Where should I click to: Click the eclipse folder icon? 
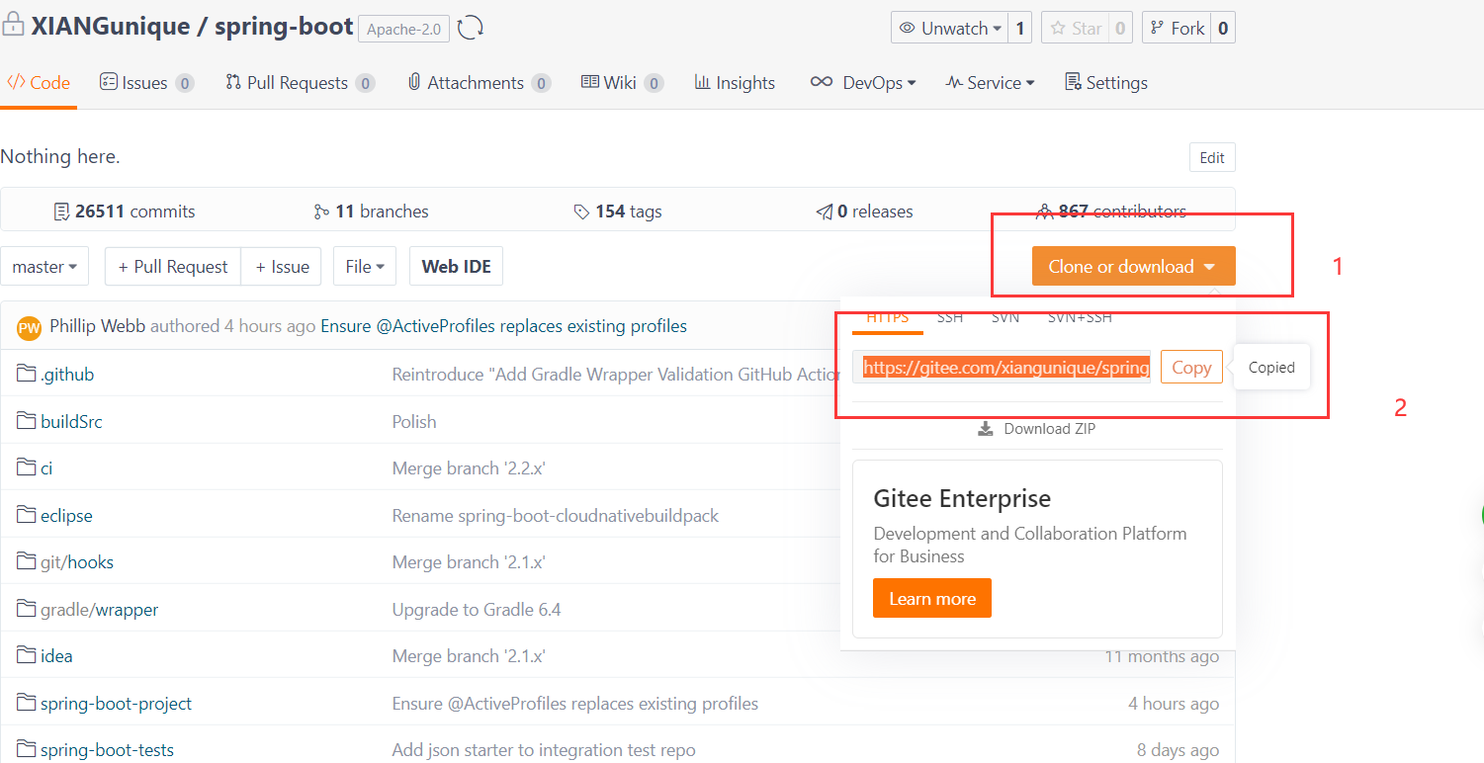tap(27, 515)
